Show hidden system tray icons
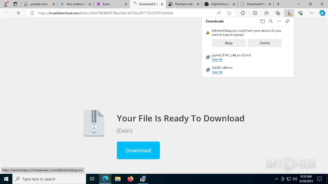 276,179
